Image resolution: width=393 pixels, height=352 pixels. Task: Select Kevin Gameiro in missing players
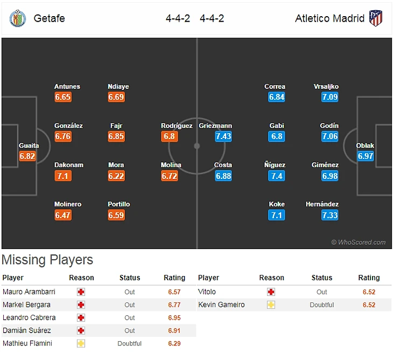pyautogui.click(x=221, y=305)
